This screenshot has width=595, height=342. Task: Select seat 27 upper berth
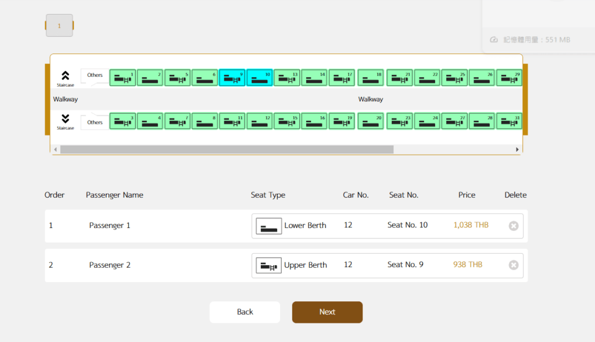point(454,121)
